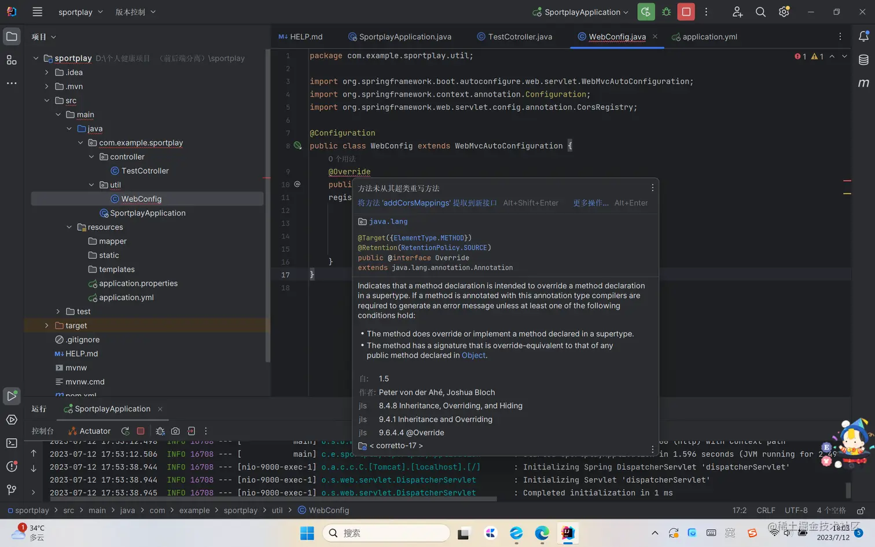Open the Maven tool window icon
This screenshot has width=875, height=547.
click(863, 83)
